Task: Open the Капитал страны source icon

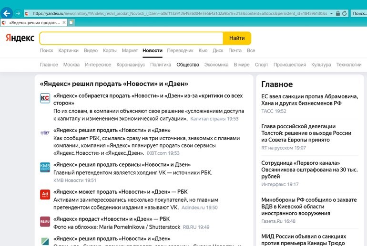Action: tap(45, 98)
